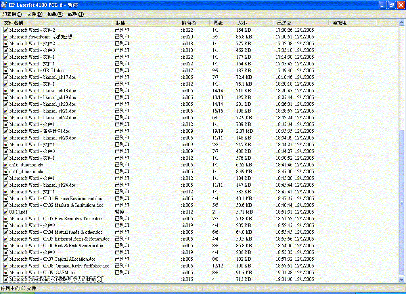Sort by the 擁有者 column header
The height and width of the screenshot is (294, 406).
[x=194, y=23]
